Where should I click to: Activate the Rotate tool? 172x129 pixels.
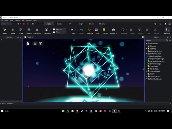point(29,31)
